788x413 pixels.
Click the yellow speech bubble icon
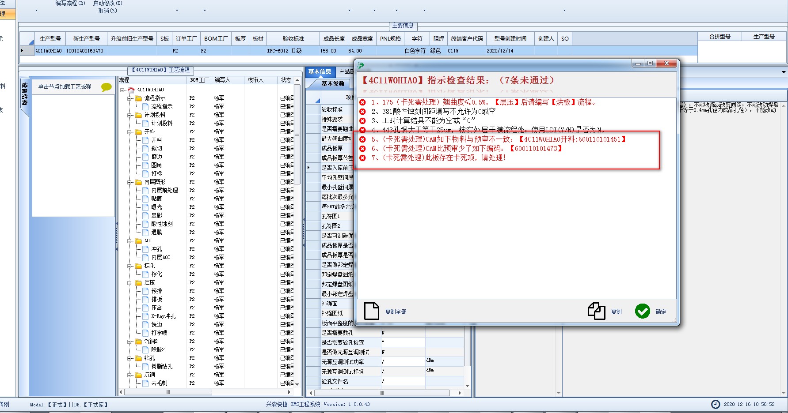coord(106,87)
